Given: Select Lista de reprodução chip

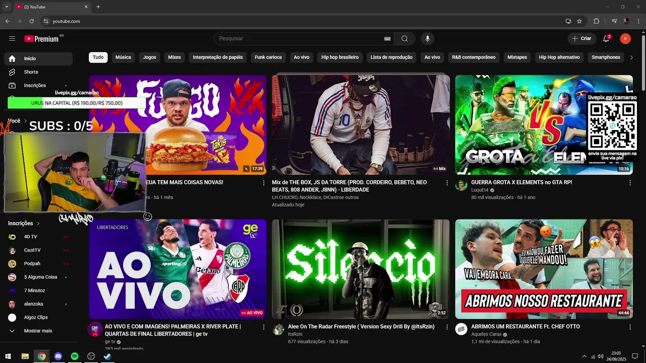Looking at the screenshot, I should (x=392, y=57).
